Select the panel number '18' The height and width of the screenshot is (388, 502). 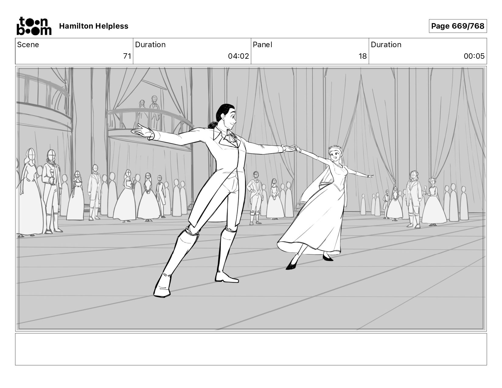363,56
